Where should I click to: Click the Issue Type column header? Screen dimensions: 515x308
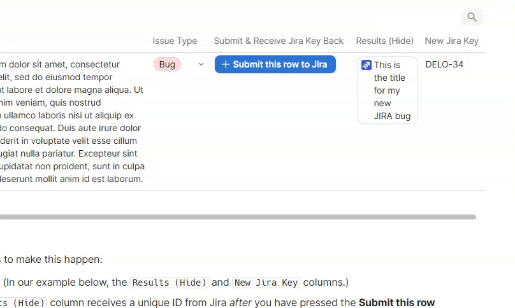(x=175, y=41)
